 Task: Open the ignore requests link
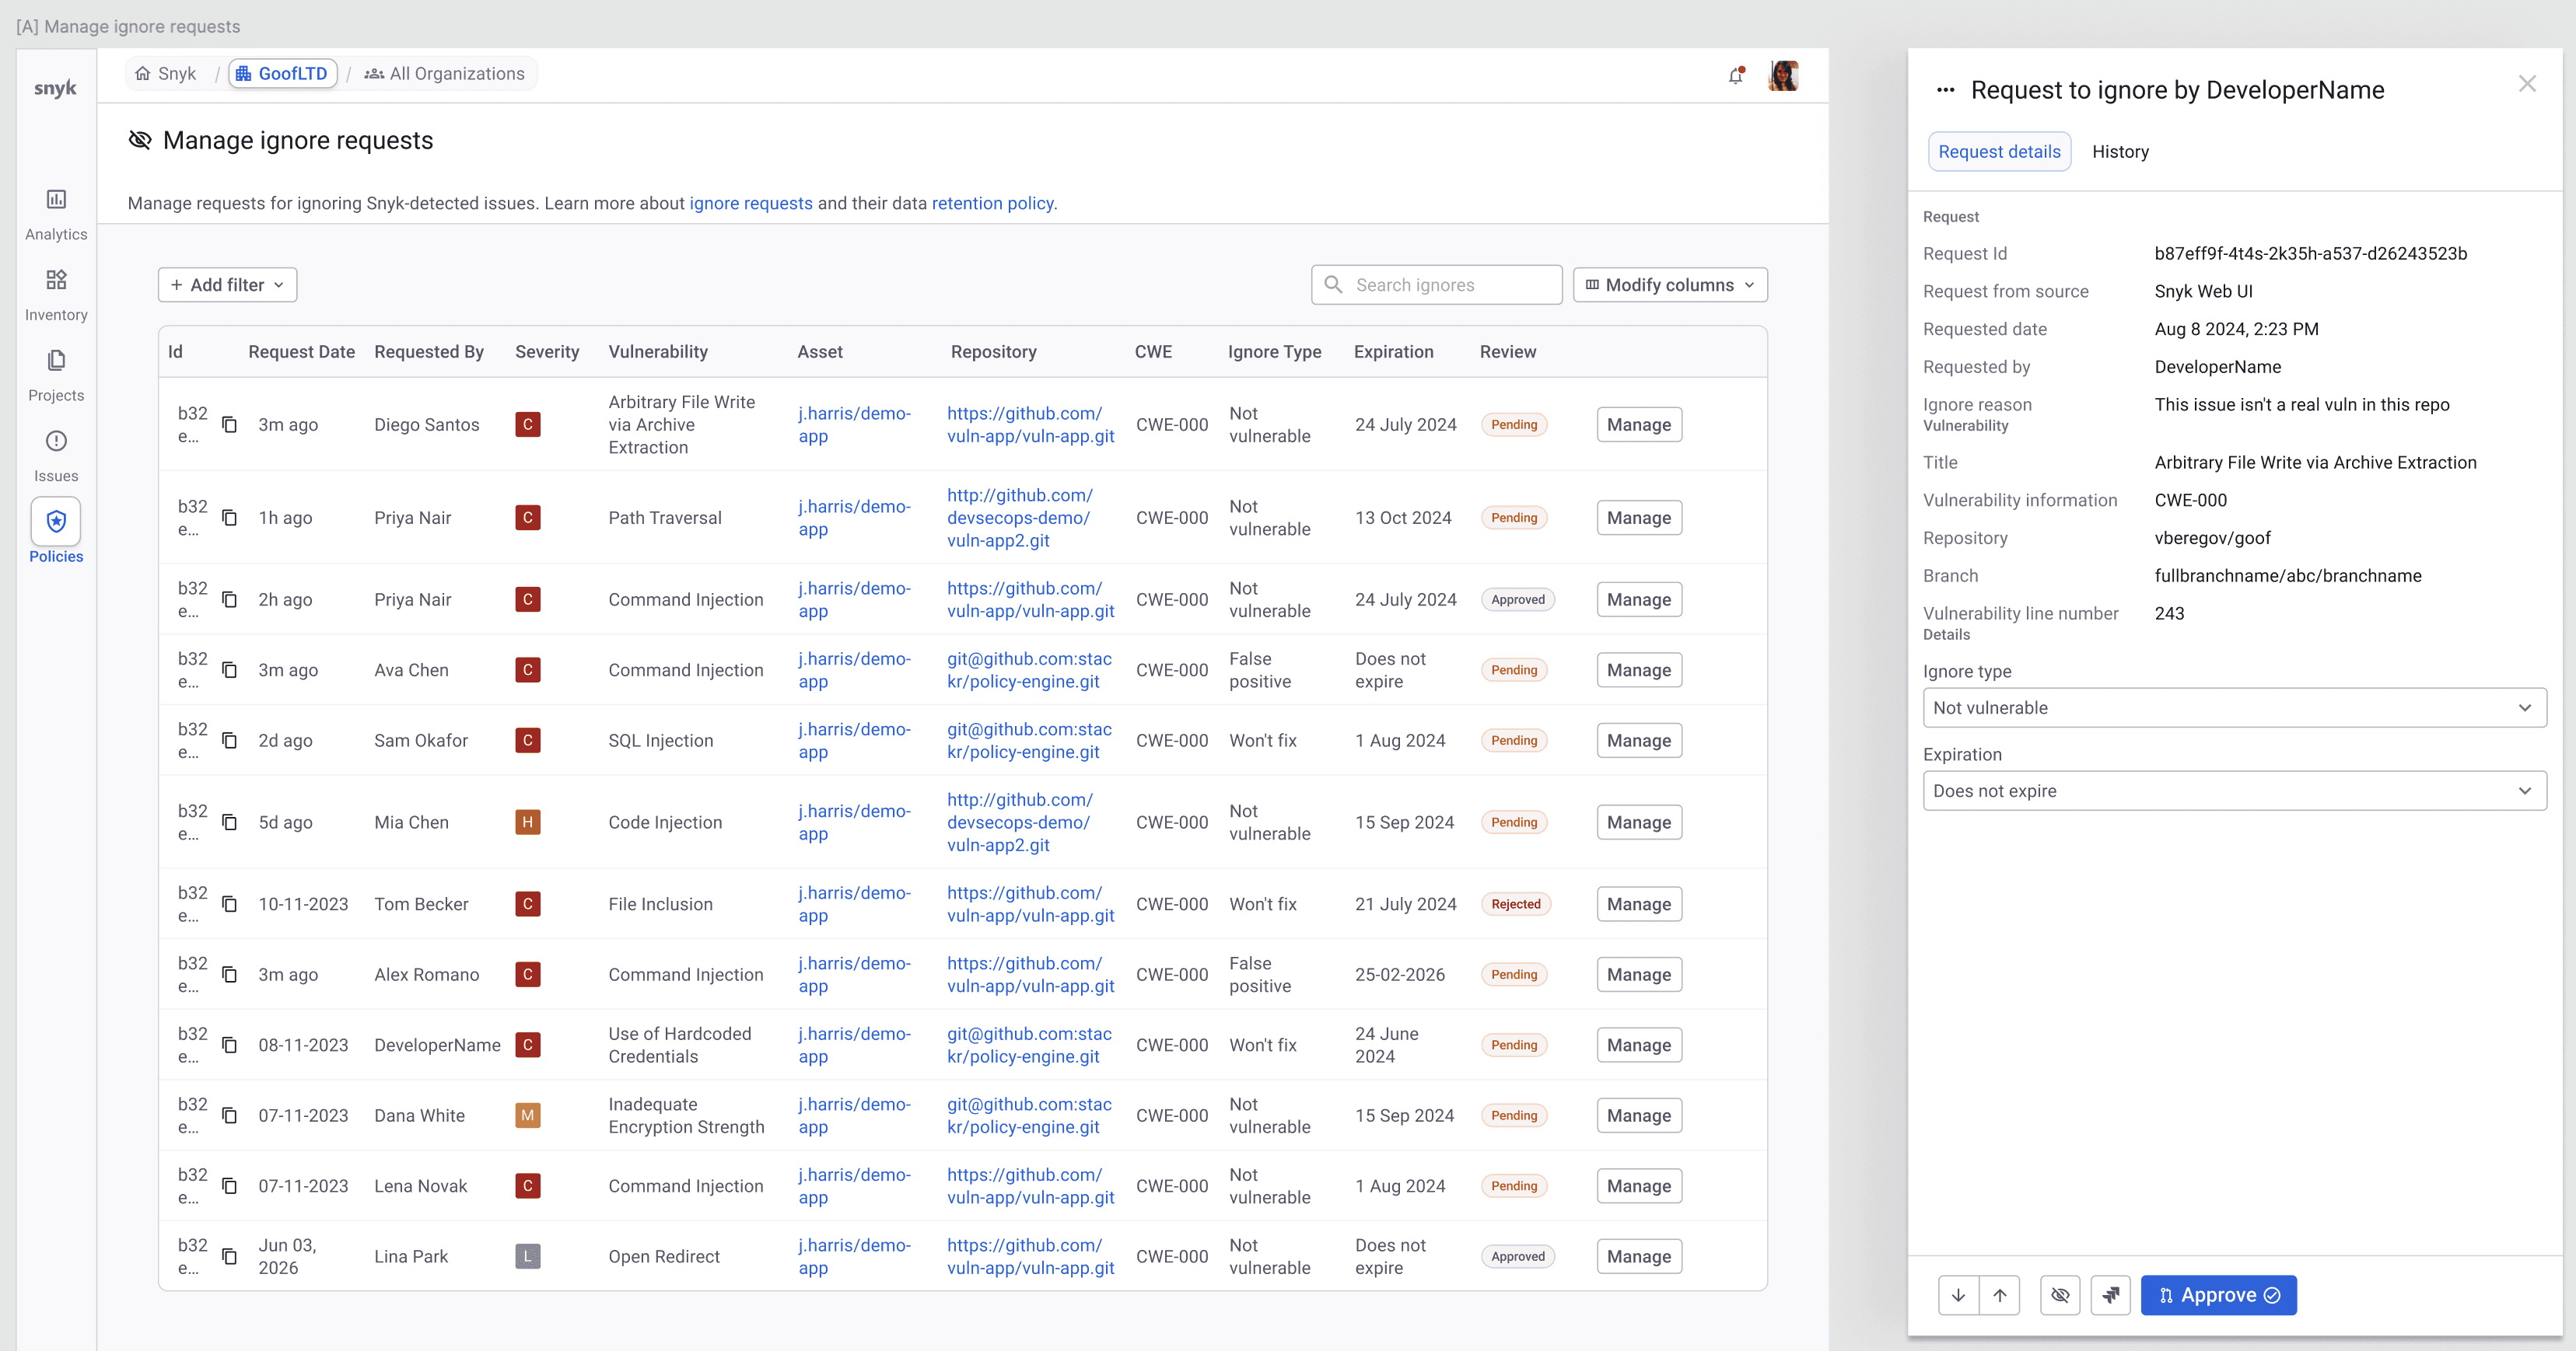coord(751,204)
